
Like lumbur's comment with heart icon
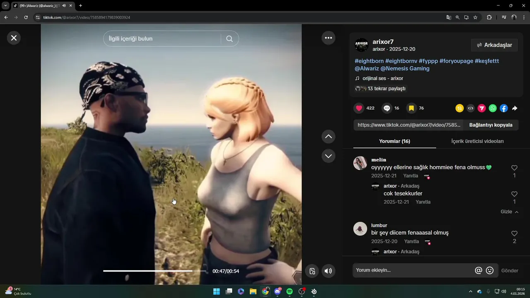coord(514,233)
